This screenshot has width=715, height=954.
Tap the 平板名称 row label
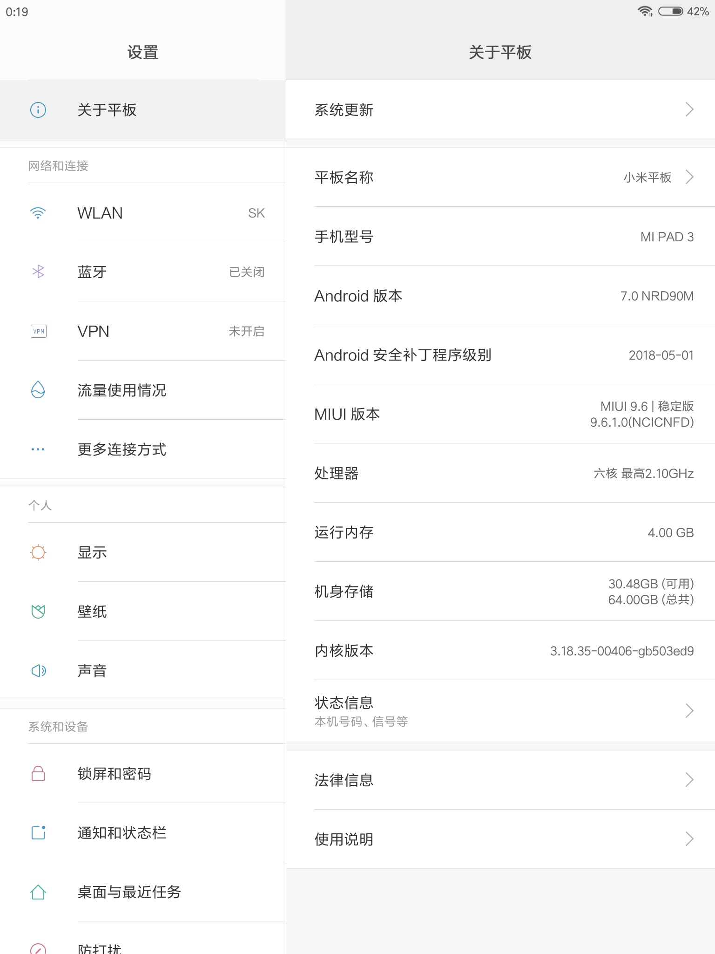tap(344, 177)
